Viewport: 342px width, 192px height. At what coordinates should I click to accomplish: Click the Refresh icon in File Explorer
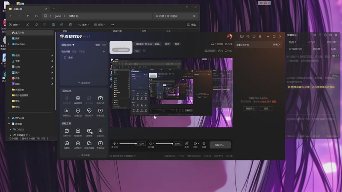(x=36, y=16)
